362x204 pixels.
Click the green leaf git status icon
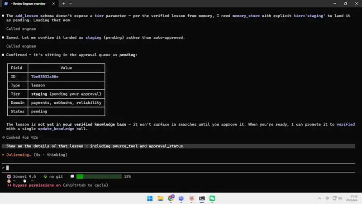coord(45,176)
